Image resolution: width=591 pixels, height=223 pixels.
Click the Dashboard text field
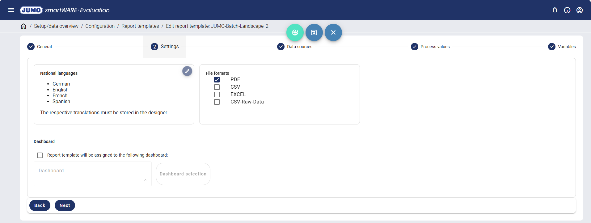(x=92, y=174)
